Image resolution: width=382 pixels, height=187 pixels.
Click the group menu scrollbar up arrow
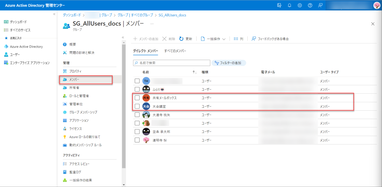[124, 43]
